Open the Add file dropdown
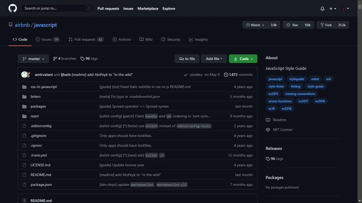Viewport: 362px width, 203px height. tap(214, 59)
